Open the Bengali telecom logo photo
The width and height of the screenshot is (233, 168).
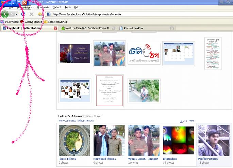(144, 54)
